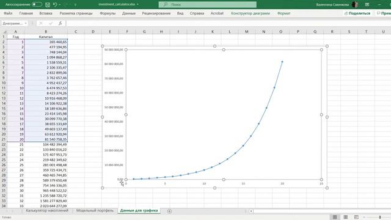
Task: Click cell with value 104 482 394,49
Action: click(46, 144)
